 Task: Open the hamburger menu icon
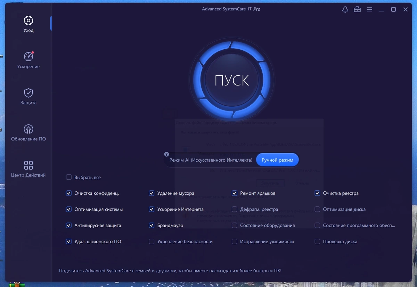pyautogui.click(x=369, y=9)
